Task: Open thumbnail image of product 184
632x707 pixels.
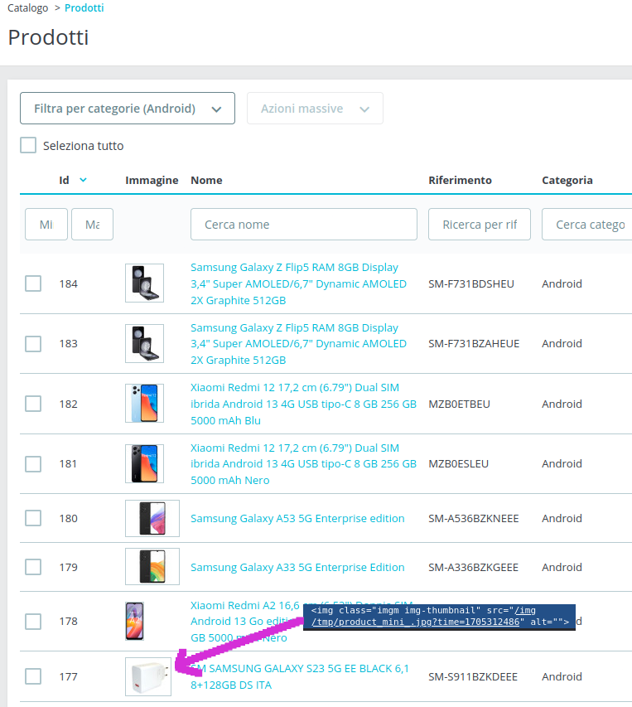Action: click(x=145, y=283)
